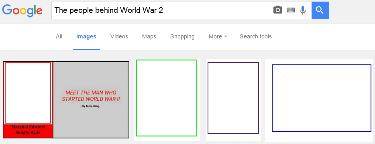Open the purple-bordered image result
Image resolution: width=375 pixels, height=144 pixels.
click(233, 98)
